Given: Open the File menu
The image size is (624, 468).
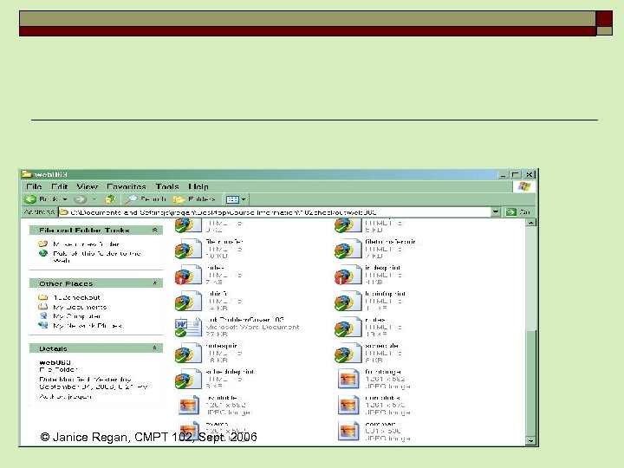Looking at the screenshot, I should (34, 186).
